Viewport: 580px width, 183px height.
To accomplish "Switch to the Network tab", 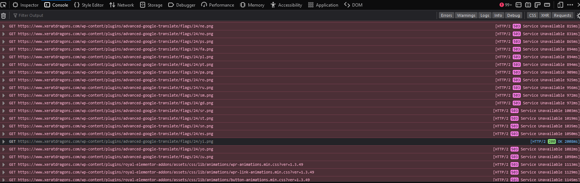I will pyautogui.click(x=121, y=5).
